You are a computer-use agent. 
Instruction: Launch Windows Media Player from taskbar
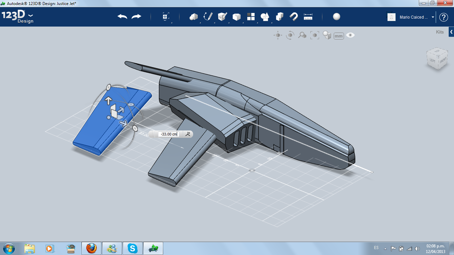[x=50, y=248]
